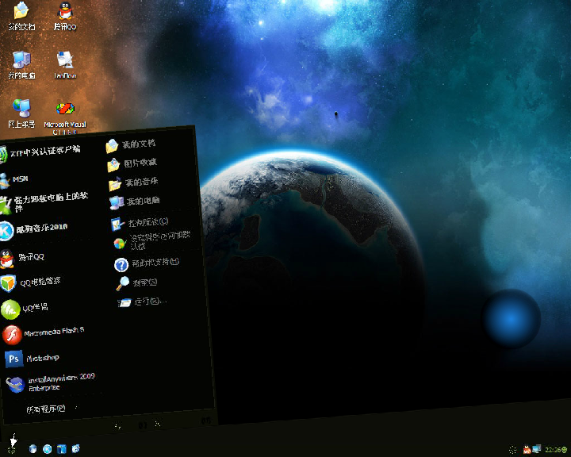Screen dimensions: 571x457
Task: Open the browser quick launch icon next to the blue window icon
Action: tap(76, 448)
